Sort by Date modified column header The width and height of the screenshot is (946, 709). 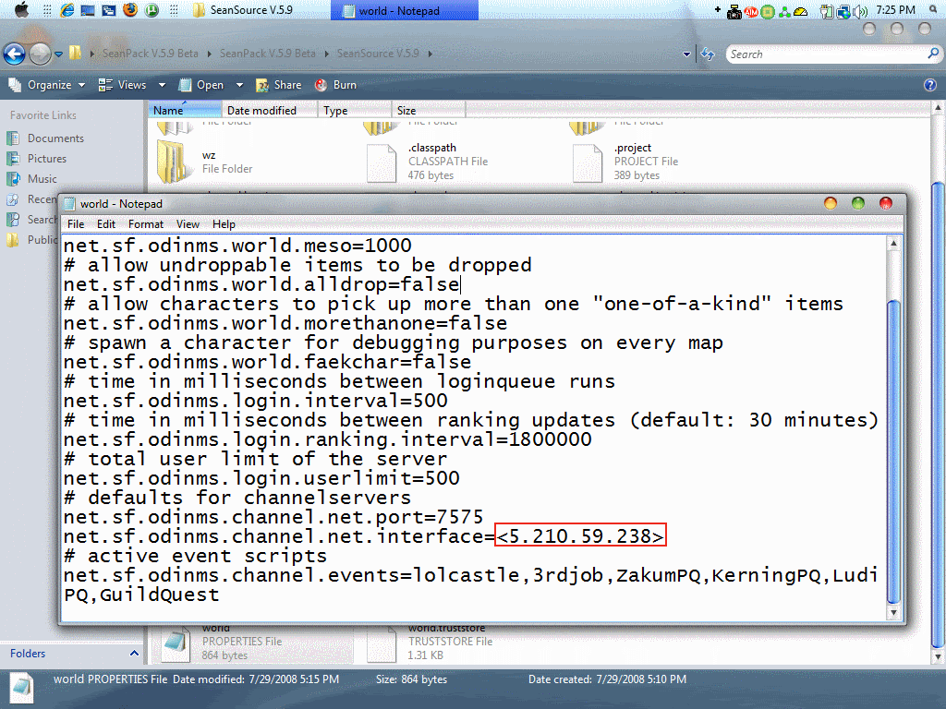pyautogui.click(x=269, y=111)
